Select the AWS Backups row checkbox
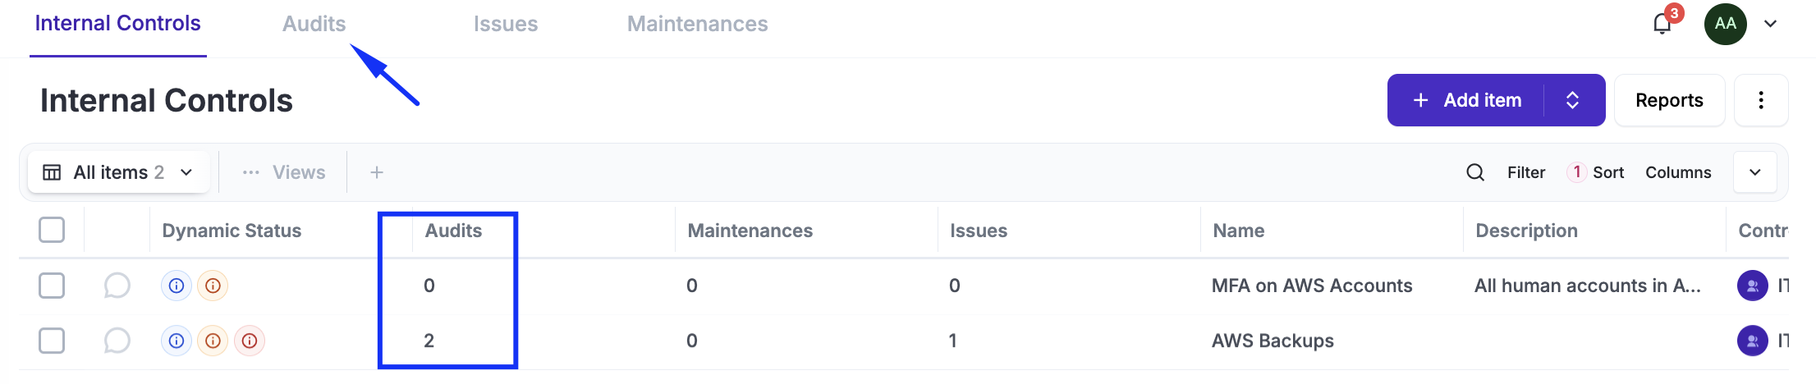Viewport: 1816px width, 384px height. (x=52, y=341)
